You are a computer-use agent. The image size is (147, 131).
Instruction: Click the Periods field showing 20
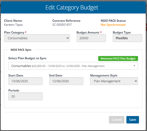(x=25, y=96)
